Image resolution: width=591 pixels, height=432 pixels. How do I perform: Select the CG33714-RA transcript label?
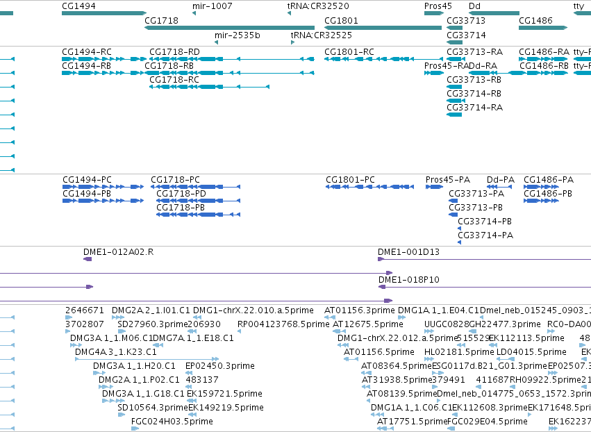point(474,108)
